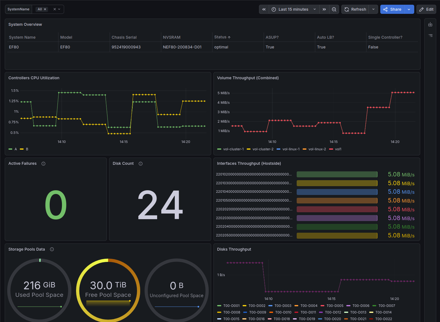Sort table by Chasis Serial column

point(124,37)
